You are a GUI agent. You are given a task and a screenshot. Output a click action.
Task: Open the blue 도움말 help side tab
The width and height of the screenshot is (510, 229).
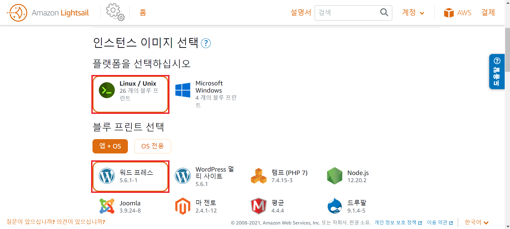(497, 72)
